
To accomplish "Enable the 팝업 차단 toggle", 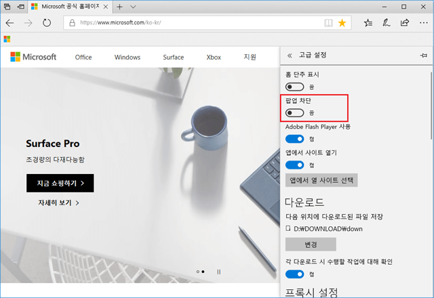I will [294, 112].
